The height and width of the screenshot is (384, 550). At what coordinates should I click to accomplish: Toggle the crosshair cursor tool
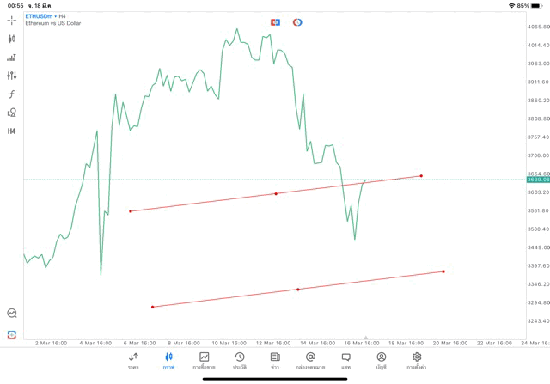pos(11,20)
